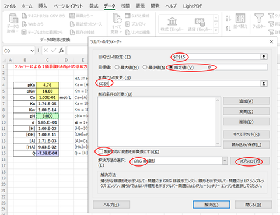Click the Close (閉じる) dialog button

[253, 205]
